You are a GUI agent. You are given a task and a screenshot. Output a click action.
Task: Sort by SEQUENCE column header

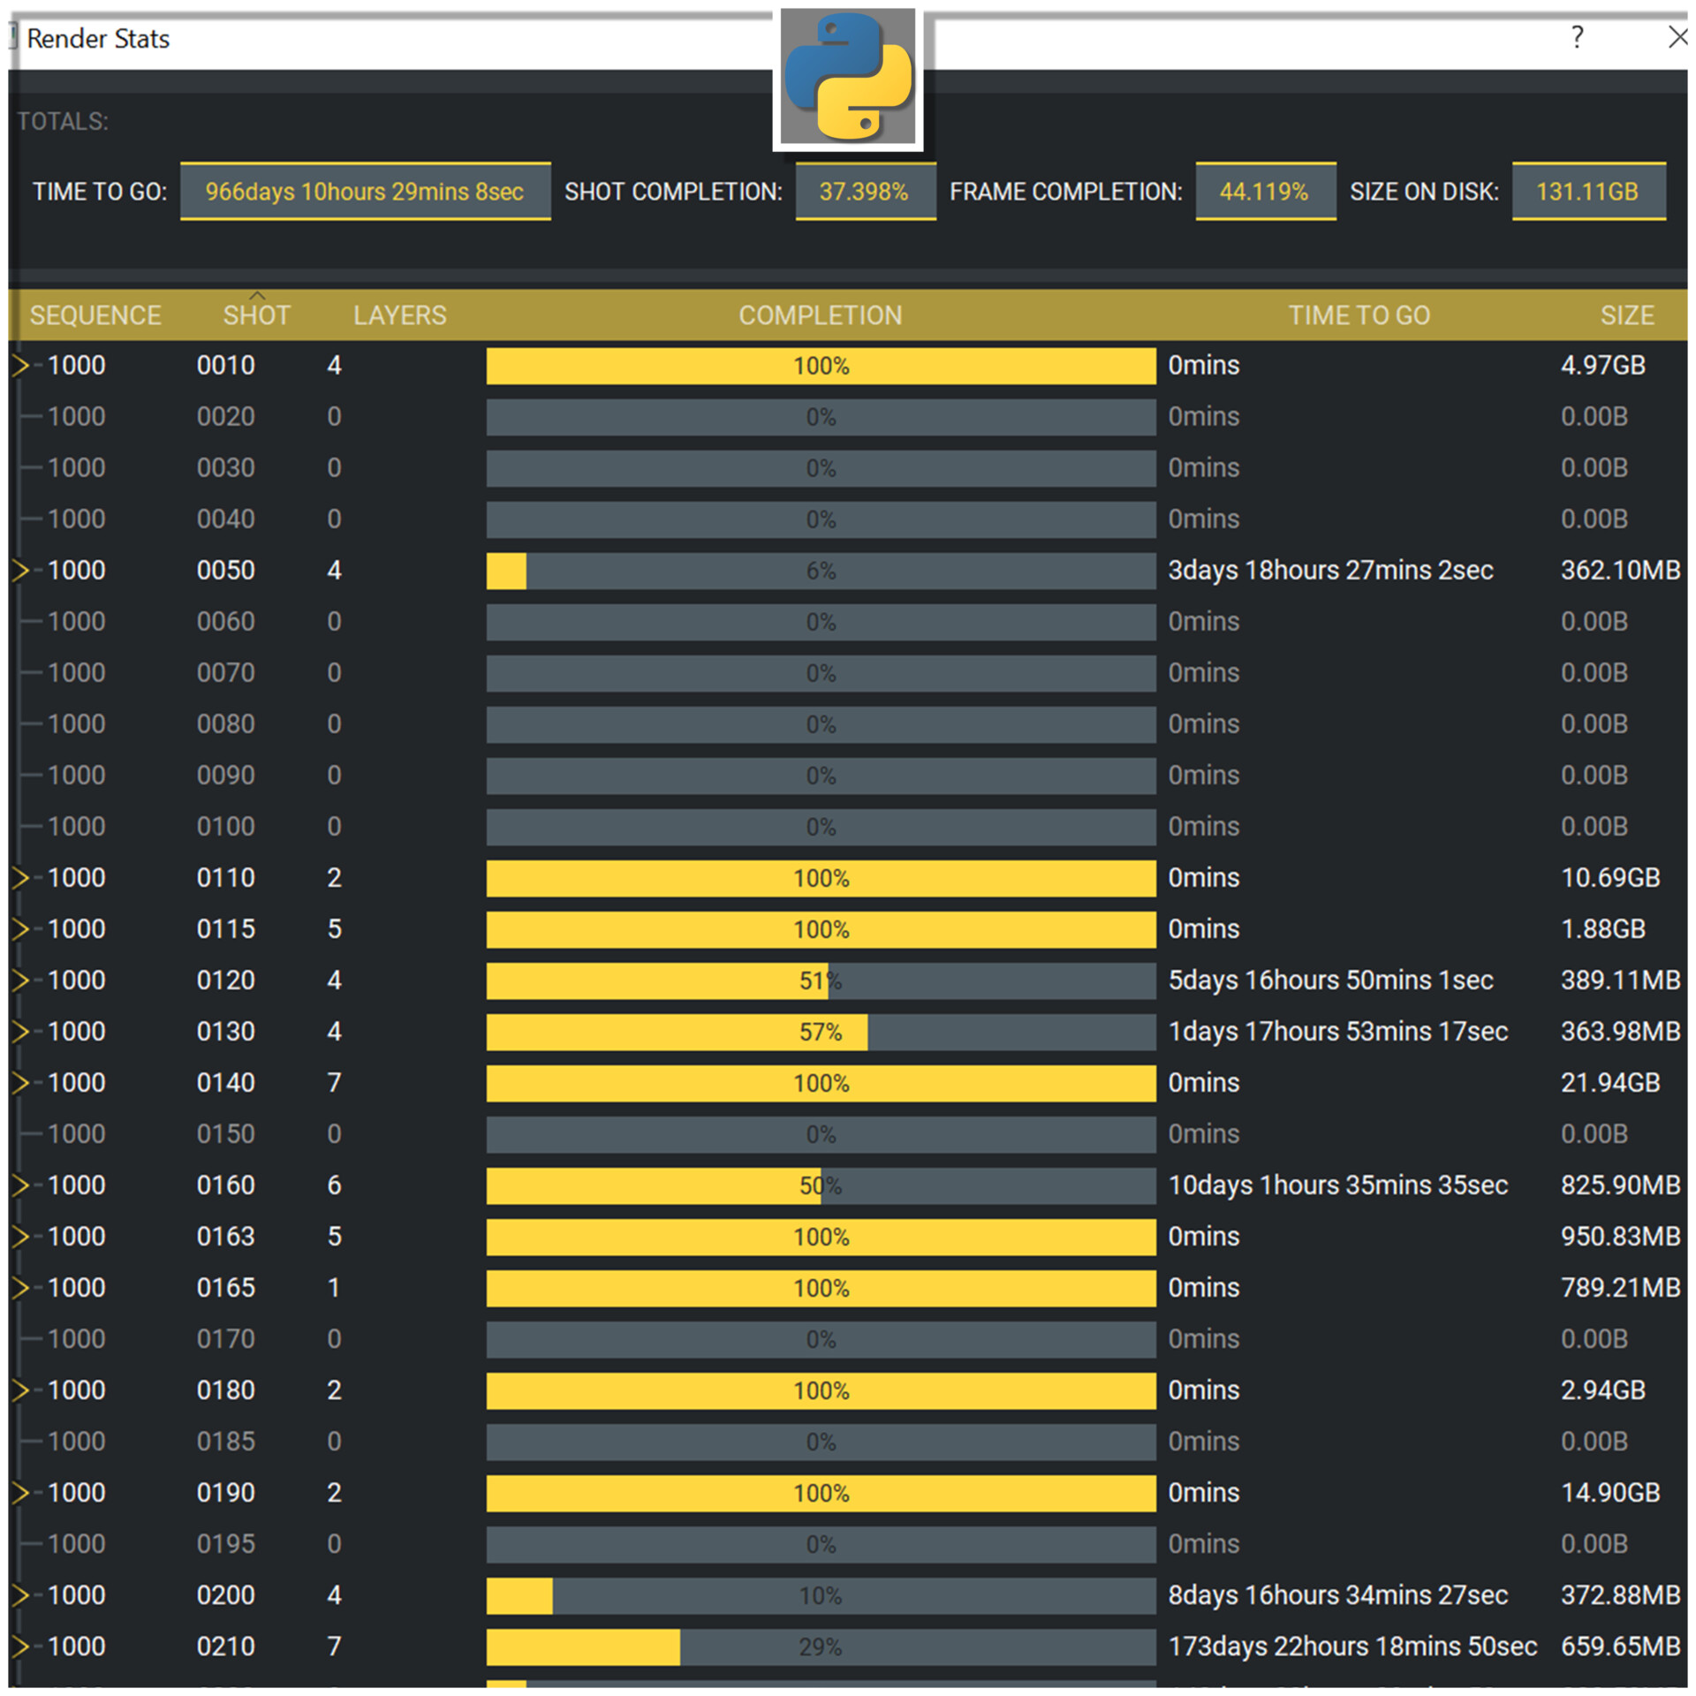95,315
